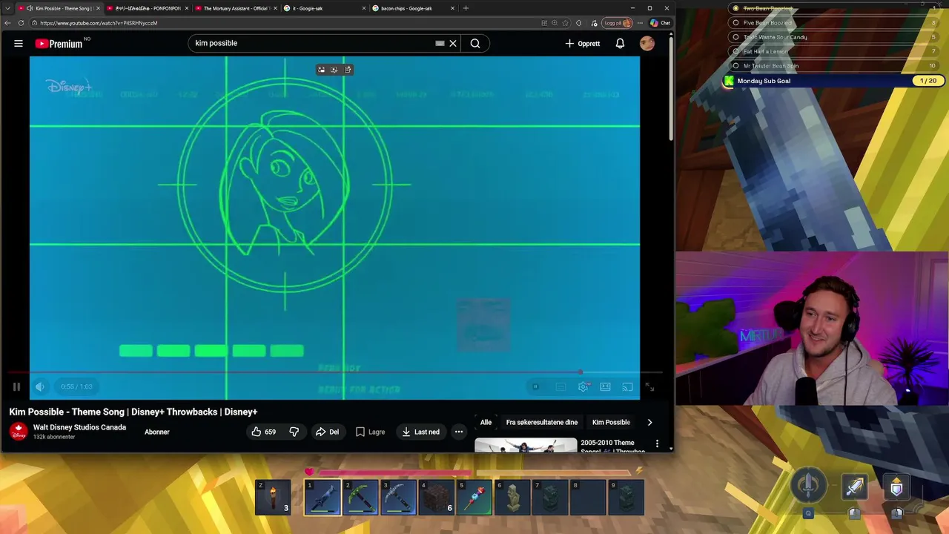Image resolution: width=949 pixels, height=534 pixels.
Task: Close the Kim Possible browser tab
Action: 98,8
